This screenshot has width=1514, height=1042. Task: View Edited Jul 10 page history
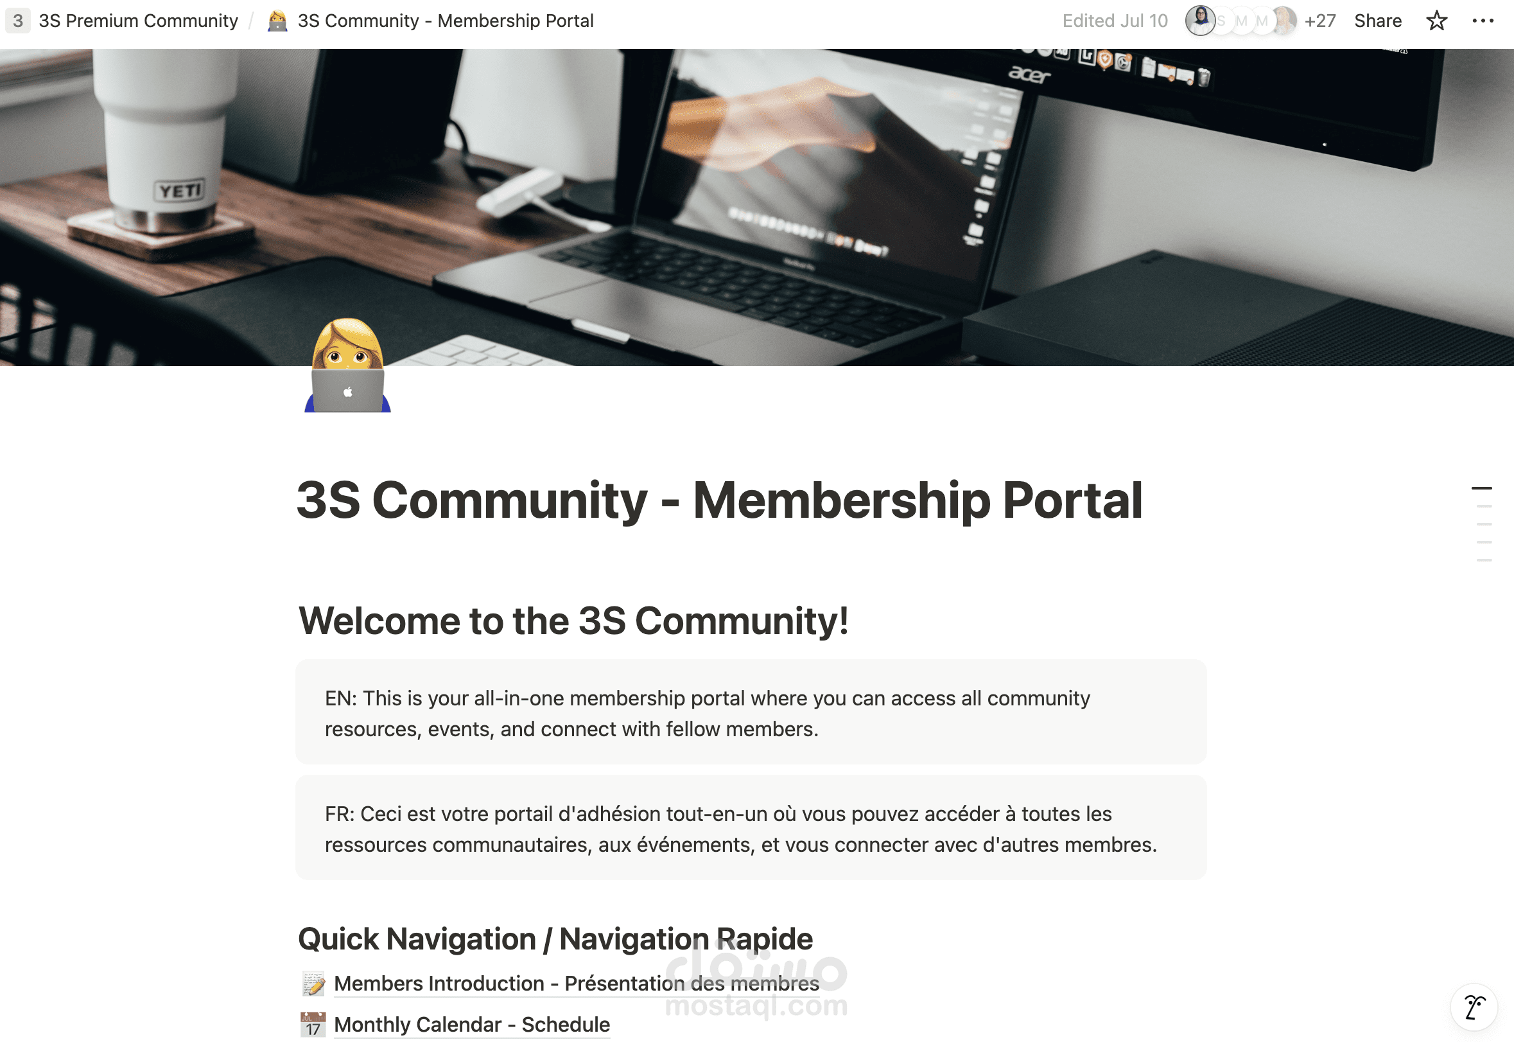[x=1115, y=21]
